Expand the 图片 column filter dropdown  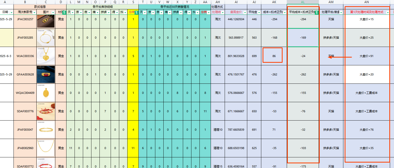point(53,12)
